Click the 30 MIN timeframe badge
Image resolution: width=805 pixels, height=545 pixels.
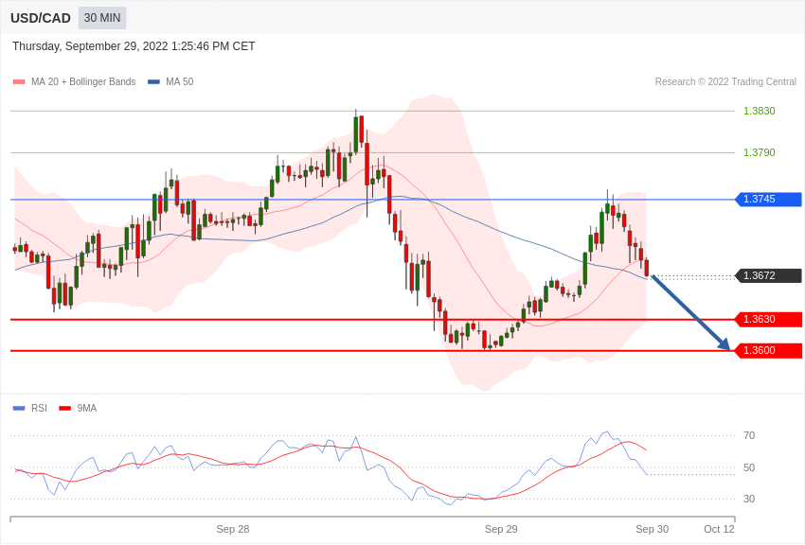click(102, 18)
